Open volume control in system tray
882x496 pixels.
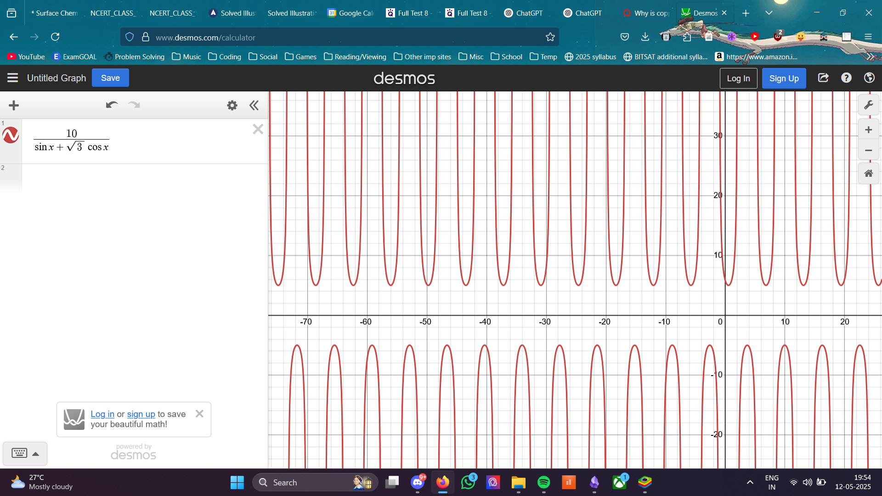tap(807, 482)
